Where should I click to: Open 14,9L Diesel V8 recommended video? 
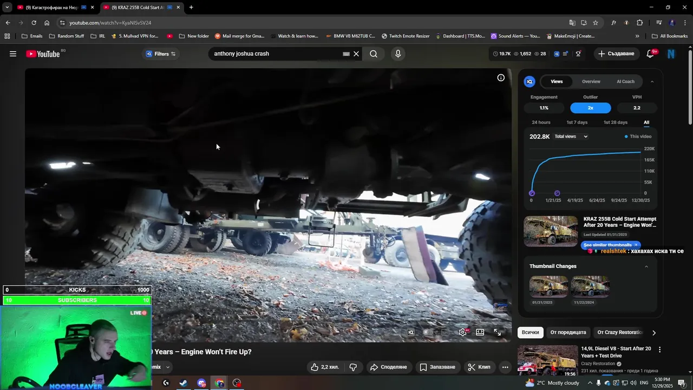tap(547, 361)
